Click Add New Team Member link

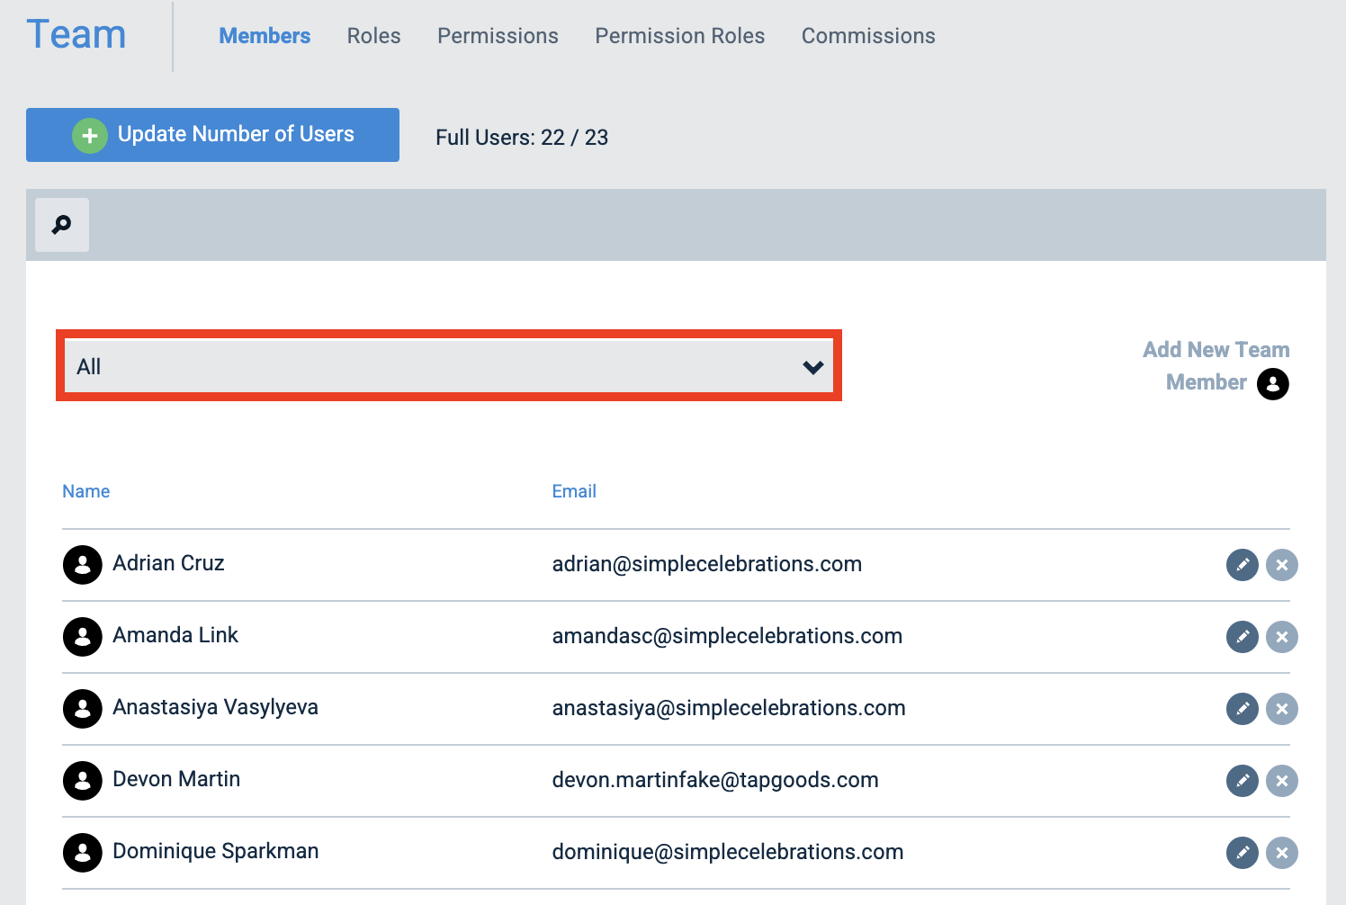coord(1216,366)
